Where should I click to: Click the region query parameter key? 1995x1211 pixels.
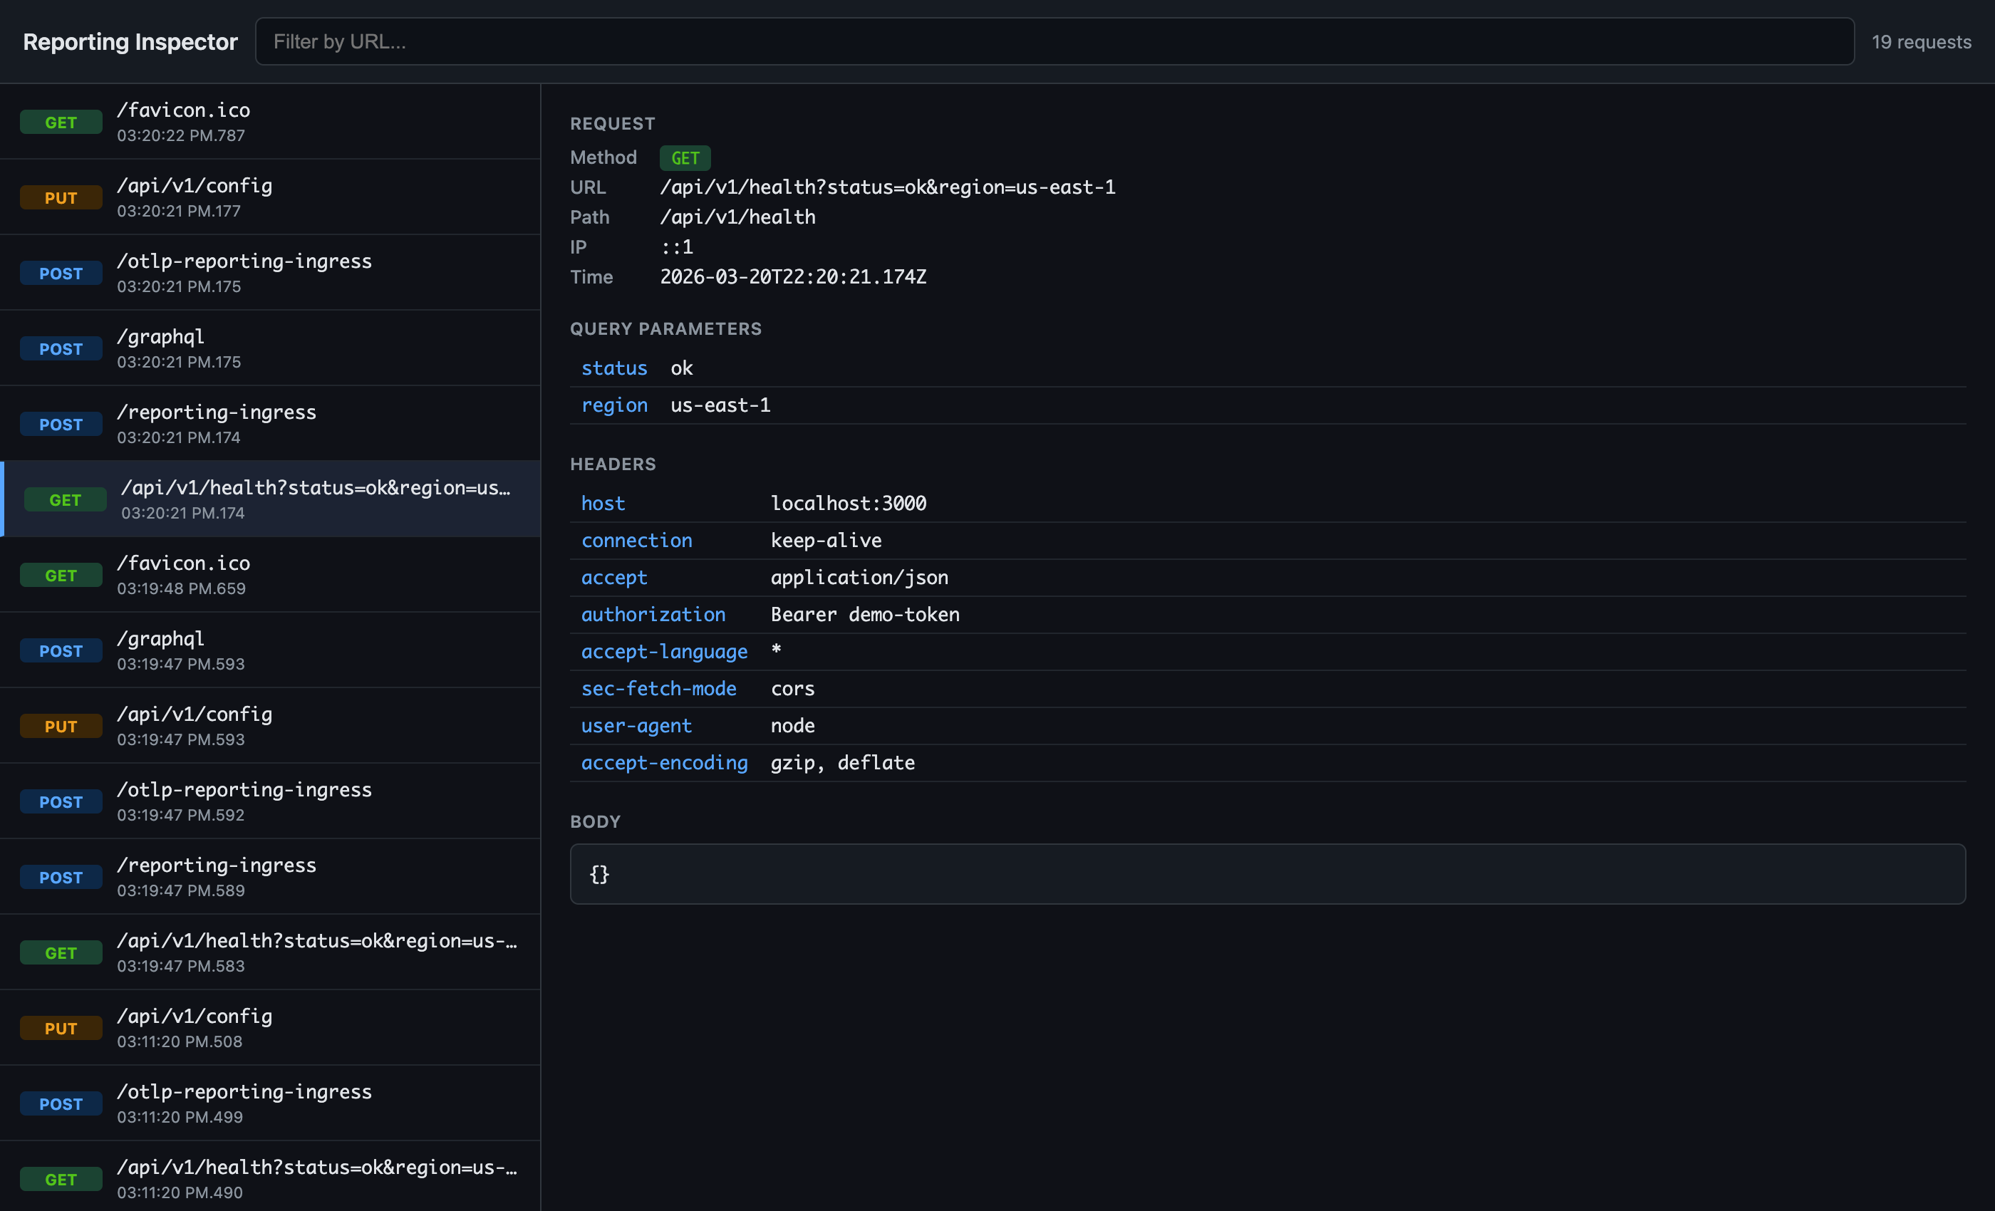(x=613, y=405)
